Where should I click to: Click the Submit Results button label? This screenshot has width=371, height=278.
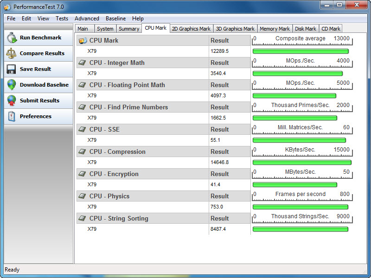(39, 101)
